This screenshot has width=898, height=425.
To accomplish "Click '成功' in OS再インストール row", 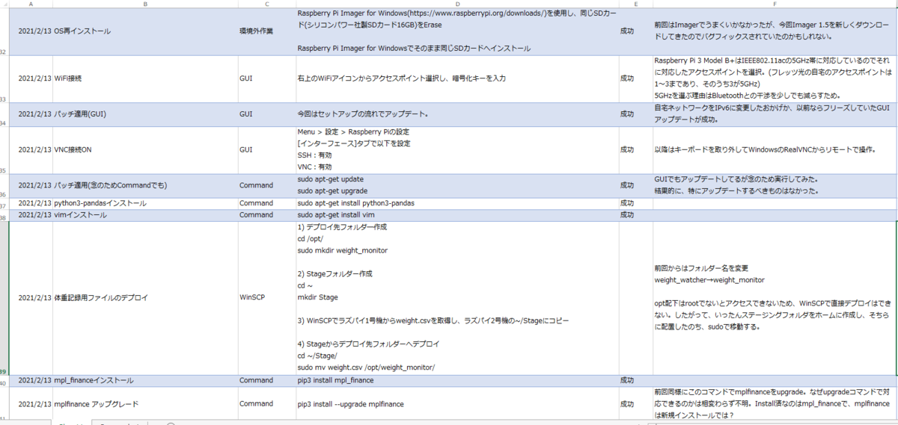I will click(636, 32).
